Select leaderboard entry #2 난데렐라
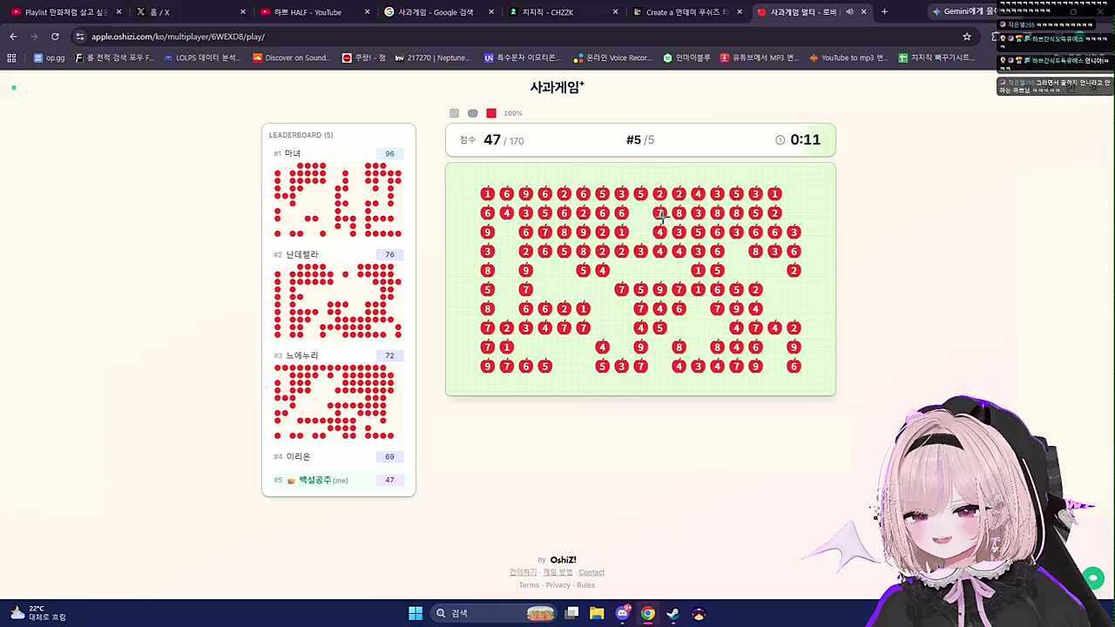Viewport: 1115px width, 627px height. click(338, 254)
